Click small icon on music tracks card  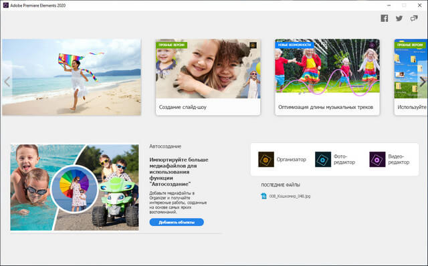372,45
